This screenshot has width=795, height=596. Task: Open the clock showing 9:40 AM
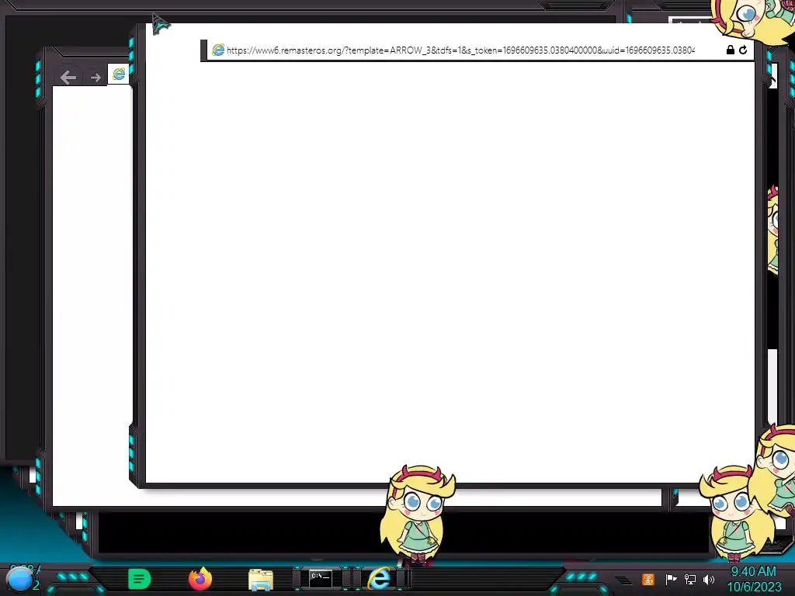754,579
